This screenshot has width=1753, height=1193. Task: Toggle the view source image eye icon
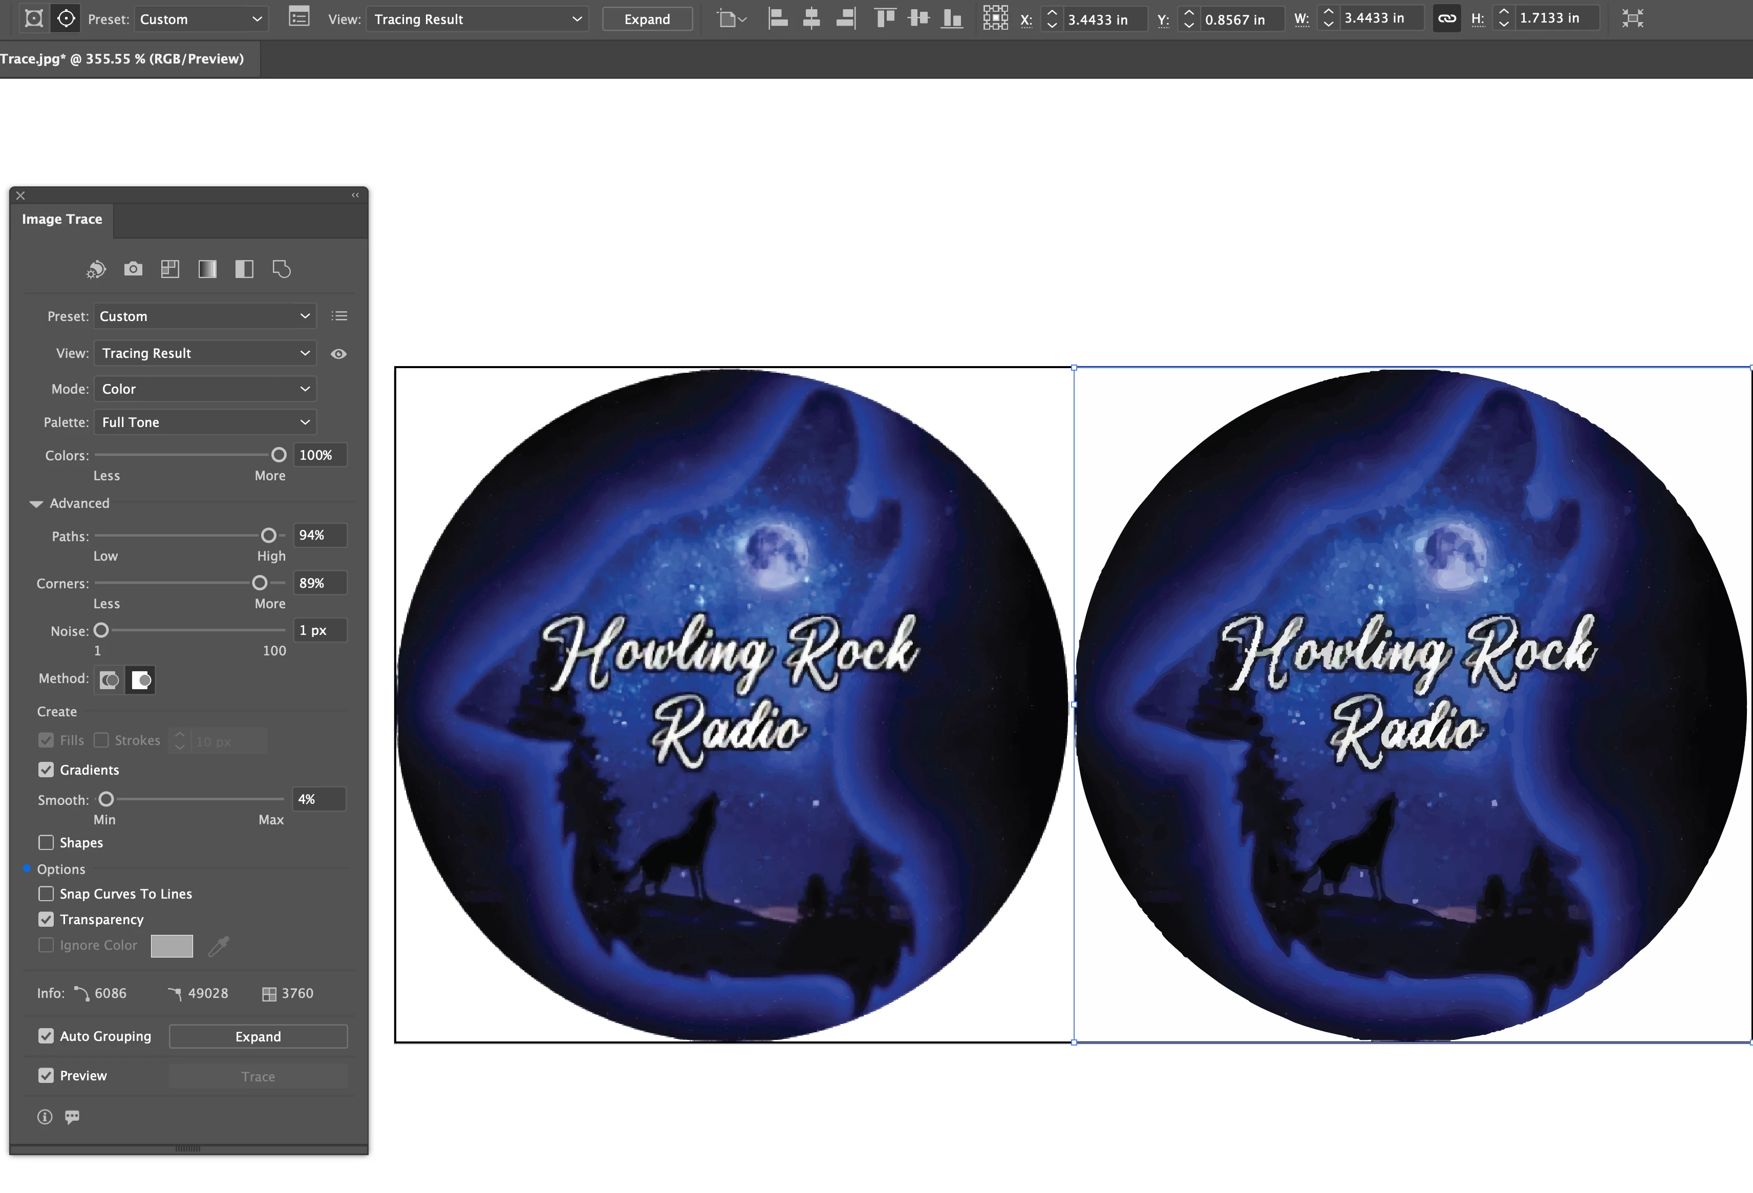point(339,354)
